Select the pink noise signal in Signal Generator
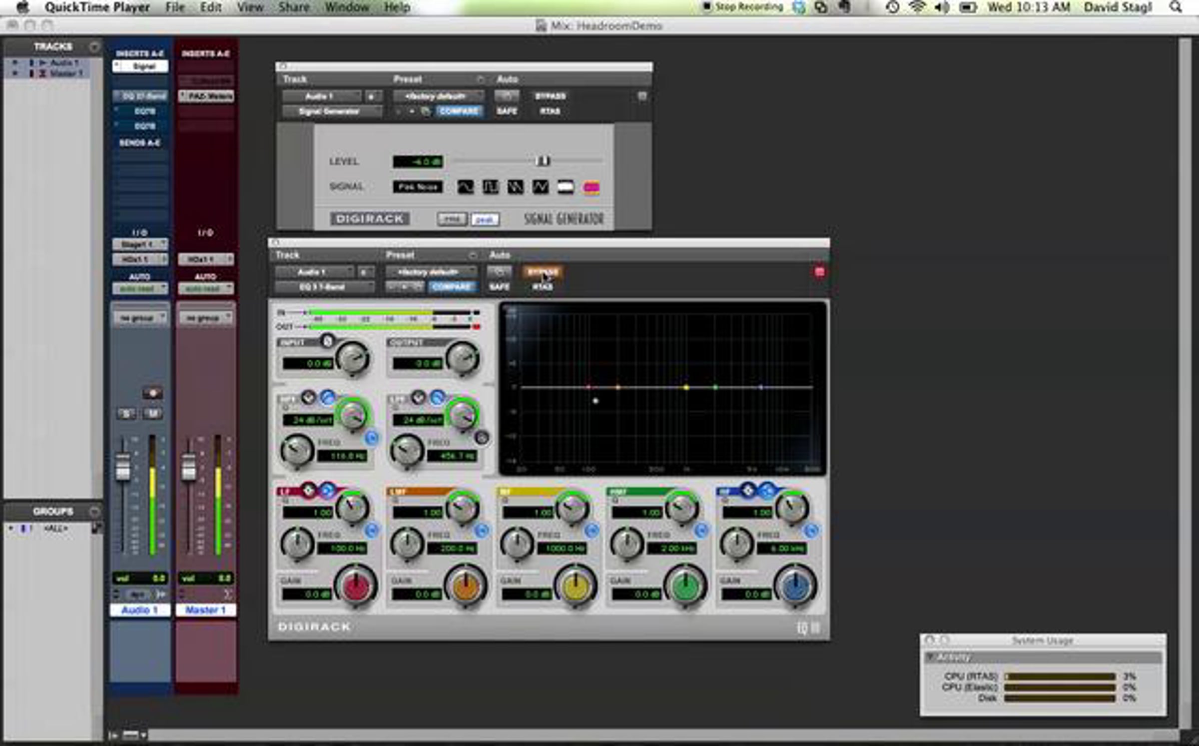This screenshot has width=1199, height=746. [x=591, y=187]
